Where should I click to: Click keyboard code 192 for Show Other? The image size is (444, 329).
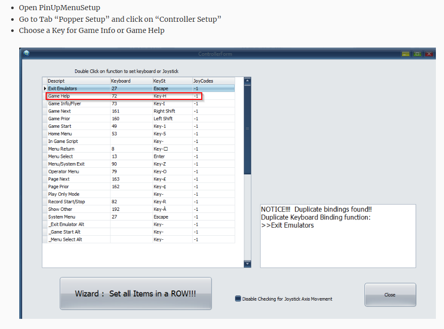click(x=131, y=209)
